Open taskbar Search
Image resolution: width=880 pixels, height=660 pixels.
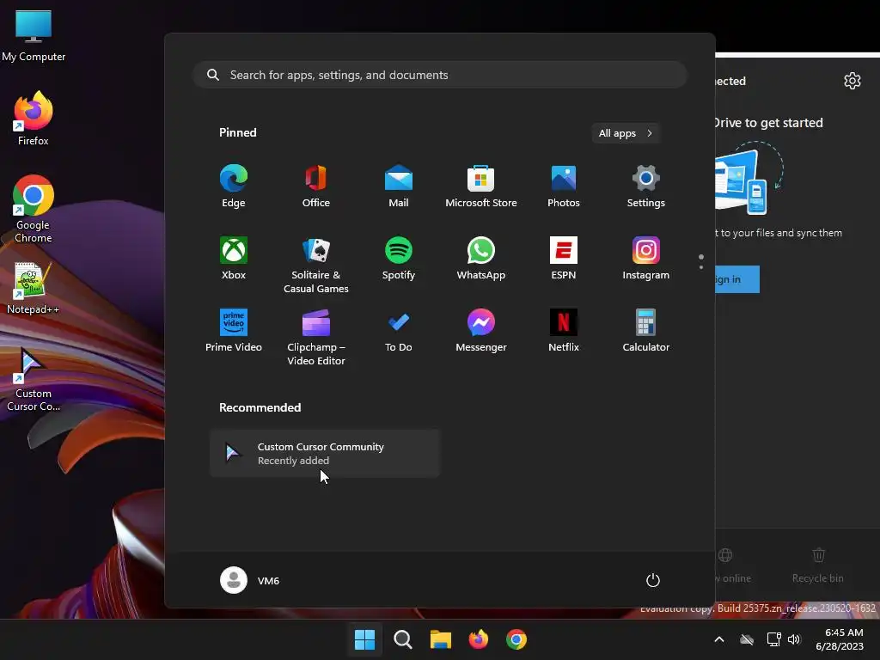coord(402,639)
